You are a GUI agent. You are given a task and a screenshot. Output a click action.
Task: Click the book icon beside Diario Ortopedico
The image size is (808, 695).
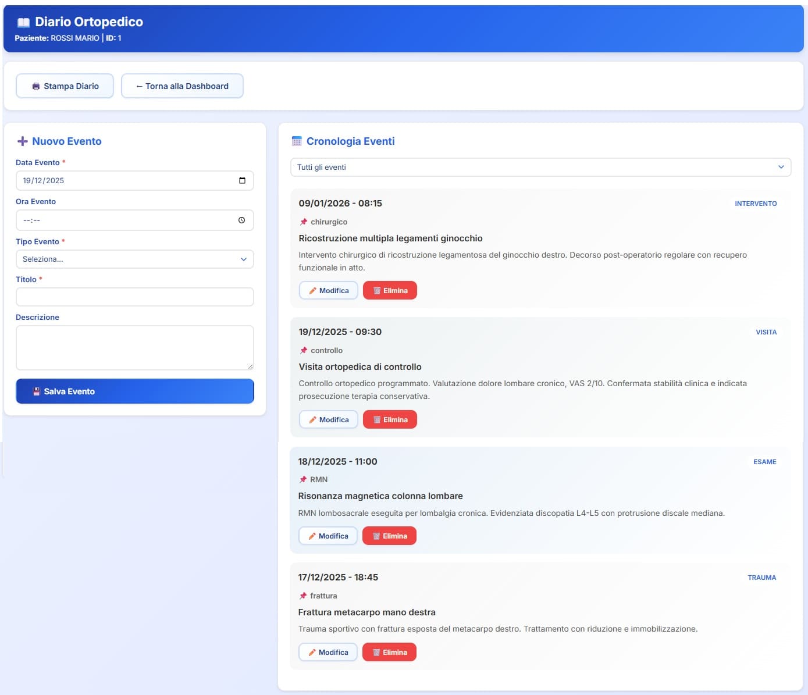click(23, 23)
